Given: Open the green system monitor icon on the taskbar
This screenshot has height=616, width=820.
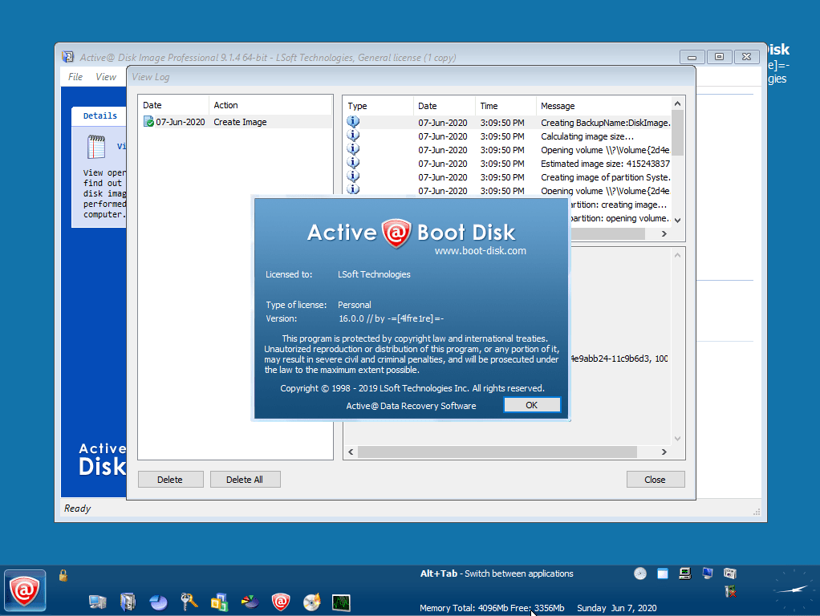Looking at the screenshot, I should click(340, 602).
